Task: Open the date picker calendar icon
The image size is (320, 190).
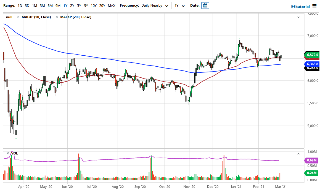Action: click(x=205, y=5)
